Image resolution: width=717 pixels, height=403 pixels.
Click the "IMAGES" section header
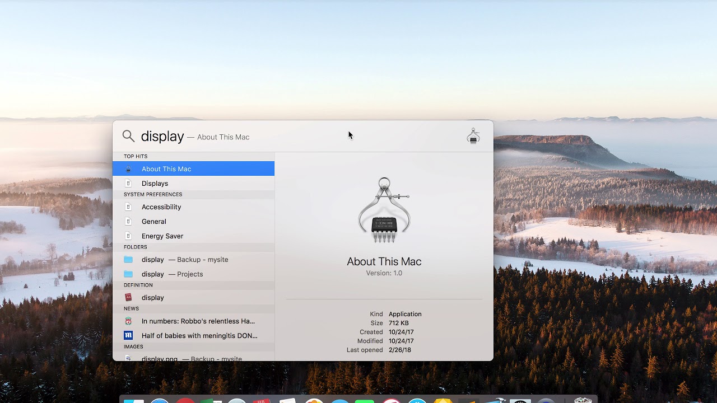(x=133, y=346)
